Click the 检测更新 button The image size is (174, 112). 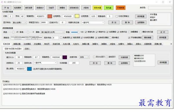coord(17,8)
